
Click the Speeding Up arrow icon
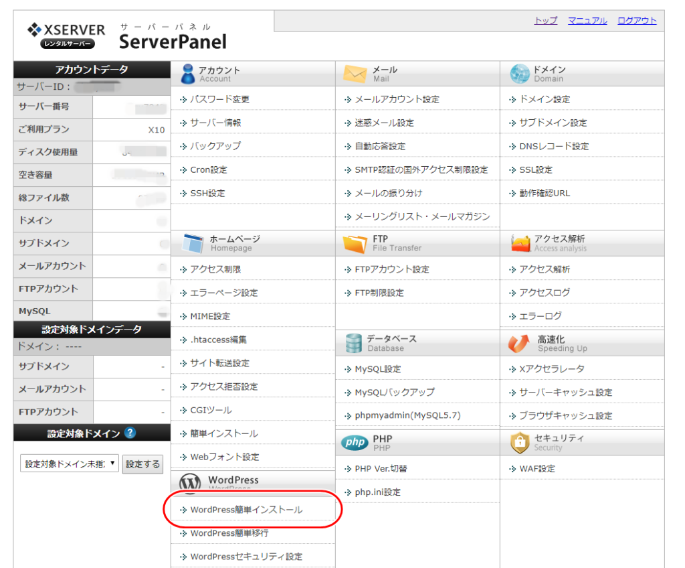[x=518, y=344]
